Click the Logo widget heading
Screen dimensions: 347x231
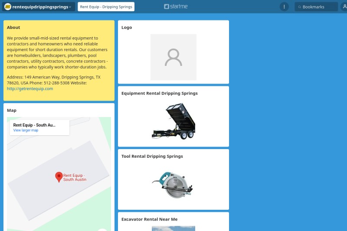coord(127,27)
